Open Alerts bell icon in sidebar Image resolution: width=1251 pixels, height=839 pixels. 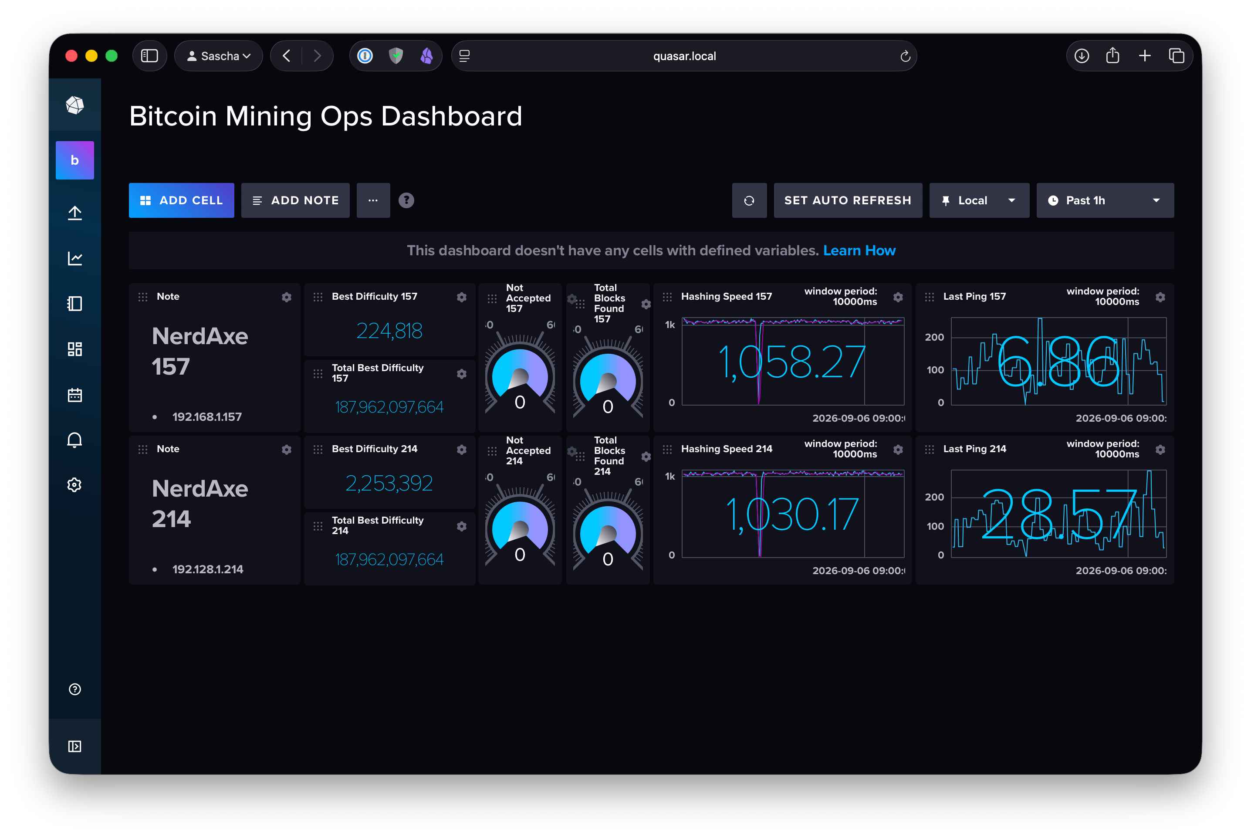click(75, 440)
